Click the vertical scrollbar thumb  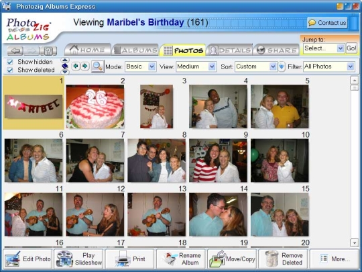tap(354, 88)
